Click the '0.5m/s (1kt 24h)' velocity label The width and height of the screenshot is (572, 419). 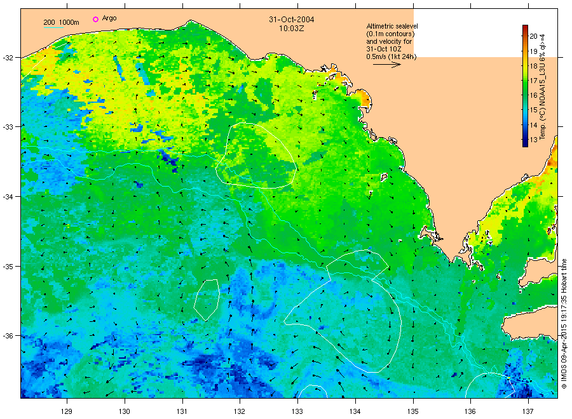click(391, 57)
